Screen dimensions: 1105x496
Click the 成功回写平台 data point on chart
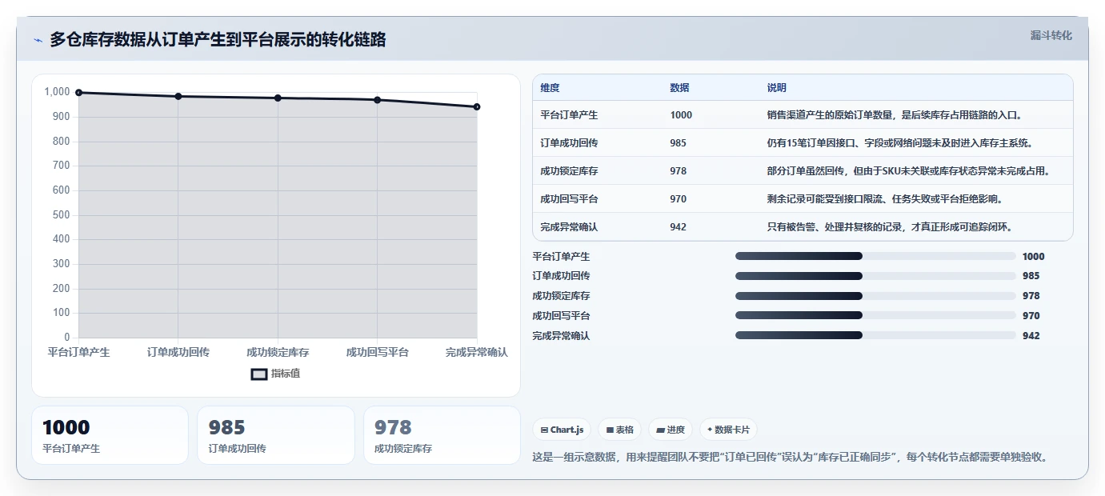(x=378, y=100)
